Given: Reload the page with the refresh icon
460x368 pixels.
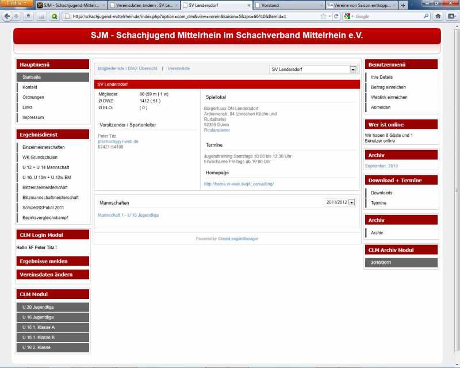Looking at the screenshot, I should (x=336, y=16).
